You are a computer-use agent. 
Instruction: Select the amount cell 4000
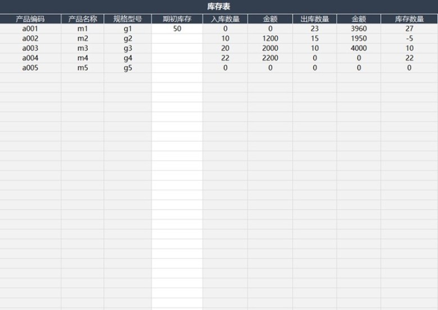point(359,48)
